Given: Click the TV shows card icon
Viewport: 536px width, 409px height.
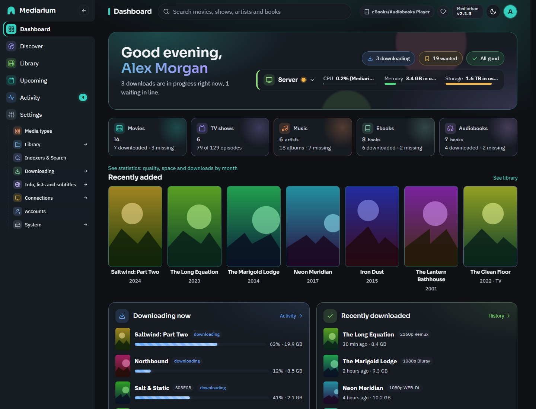Looking at the screenshot, I should point(202,128).
